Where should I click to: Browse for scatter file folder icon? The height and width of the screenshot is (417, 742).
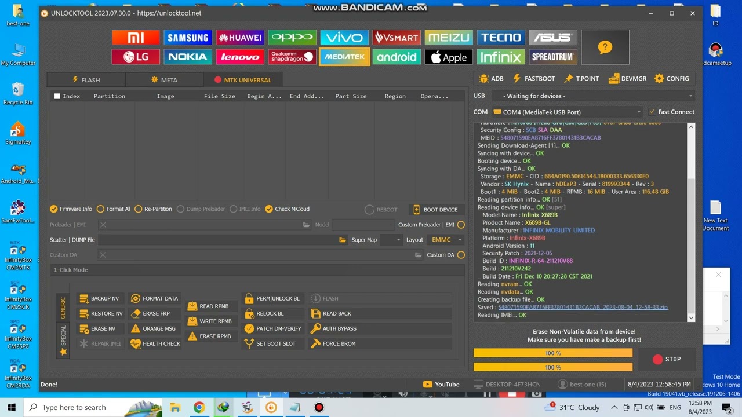point(343,240)
